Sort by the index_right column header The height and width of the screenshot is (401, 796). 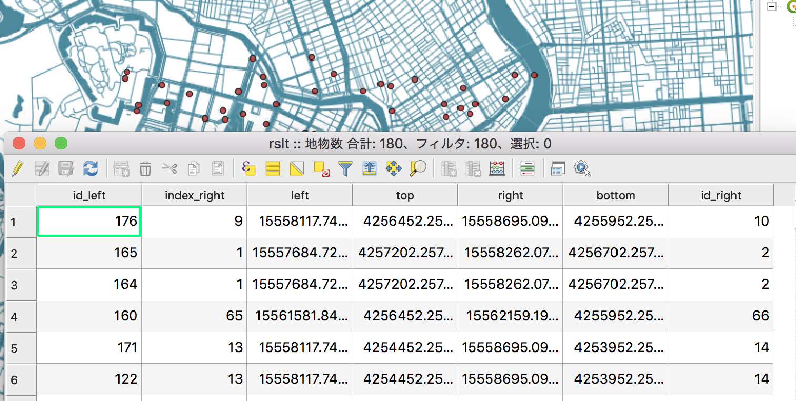pyautogui.click(x=193, y=195)
